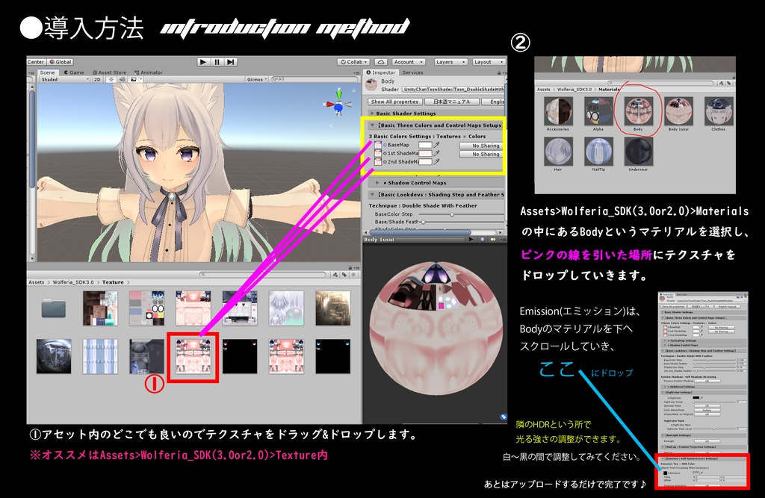
Task: Open the Gizmos dropdown
Action: coord(255,79)
